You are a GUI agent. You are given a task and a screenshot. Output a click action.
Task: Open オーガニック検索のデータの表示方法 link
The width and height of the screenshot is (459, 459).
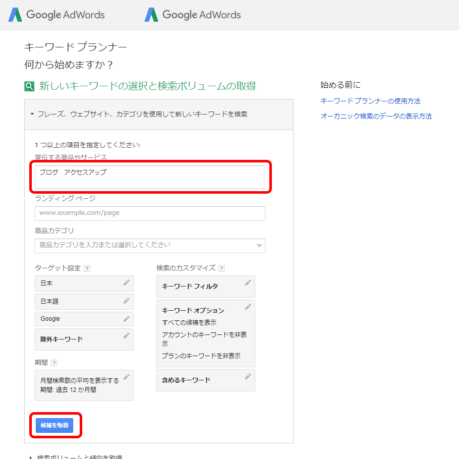tap(376, 116)
